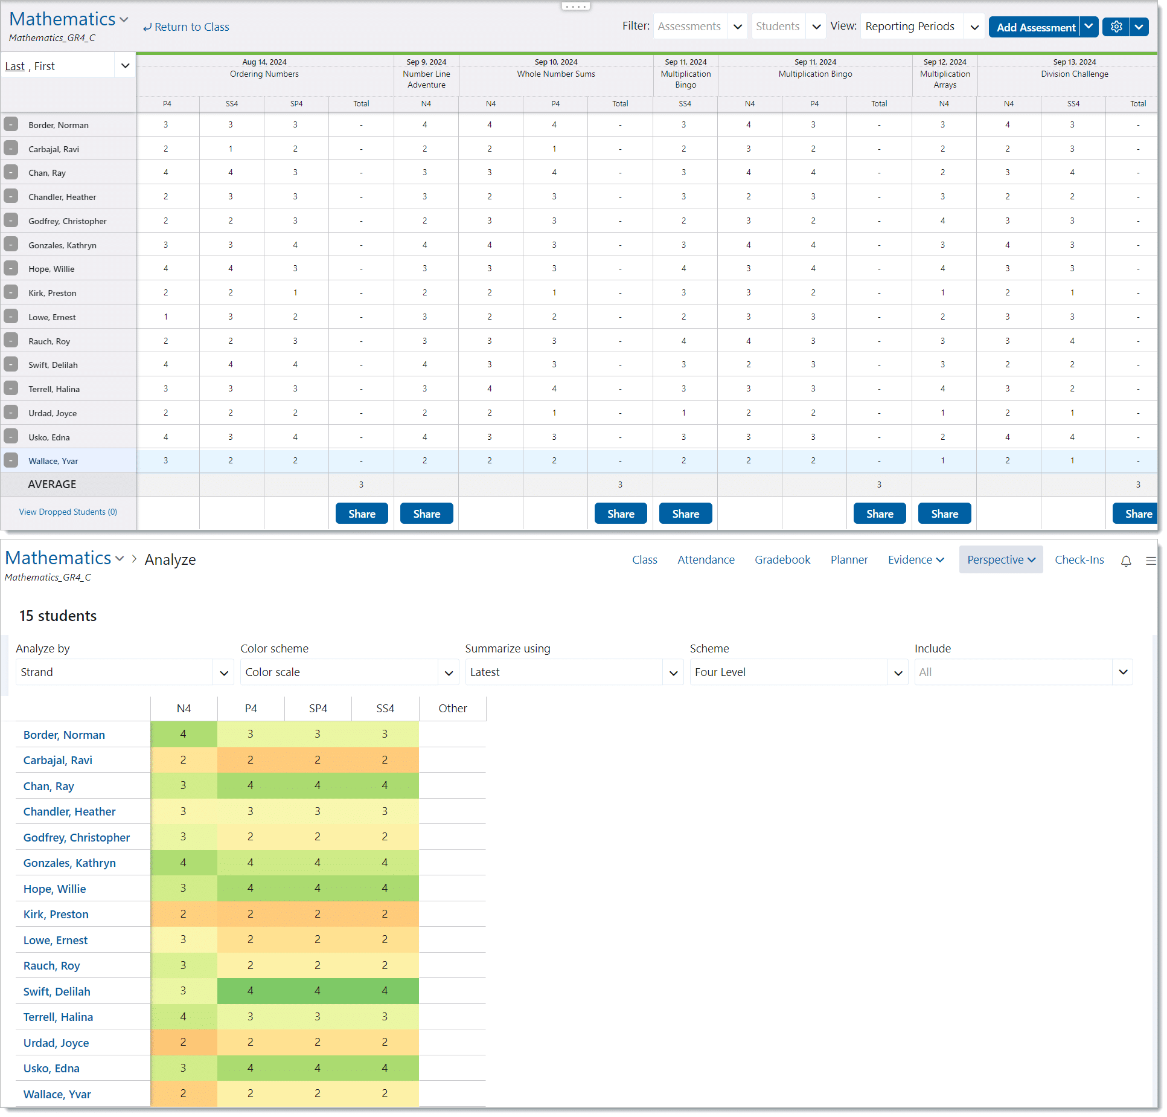Toggle minus button for Chan, Ray row
This screenshot has height=1117, width=1167.
pyautogui.click(x=11, y=172)
